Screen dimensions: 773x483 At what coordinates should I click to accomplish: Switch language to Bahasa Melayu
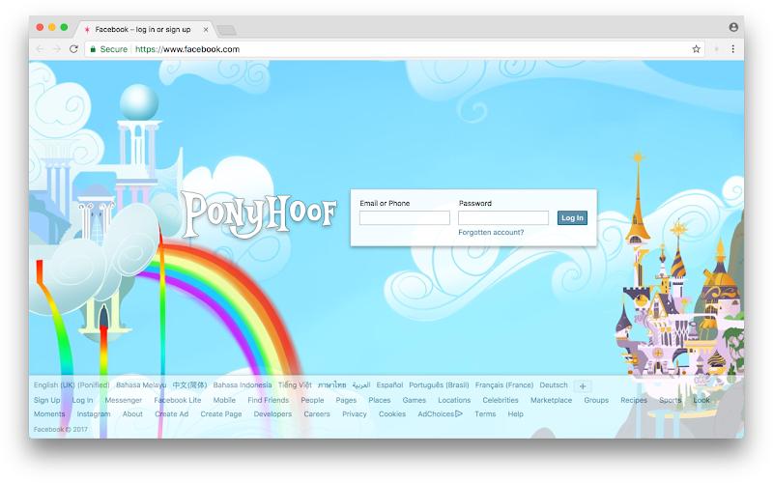point(141,384)
